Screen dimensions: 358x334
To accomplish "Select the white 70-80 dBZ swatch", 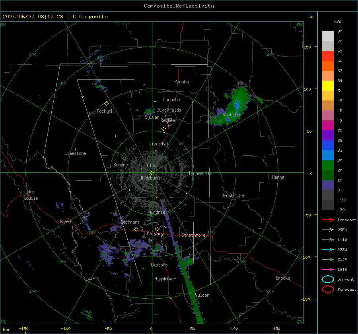I will (x=328, y=36).
